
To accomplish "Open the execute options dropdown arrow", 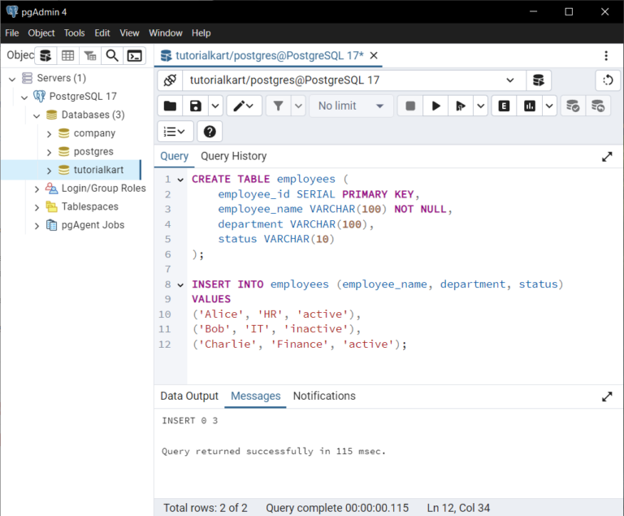I will 481,106.
